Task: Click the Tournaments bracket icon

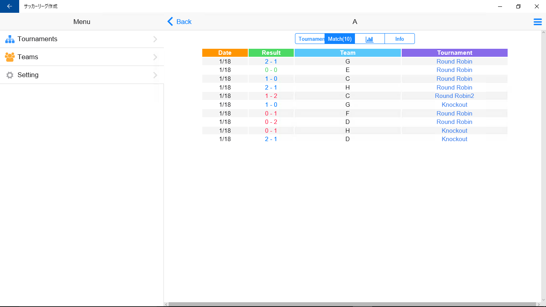Action: point(10,39)
